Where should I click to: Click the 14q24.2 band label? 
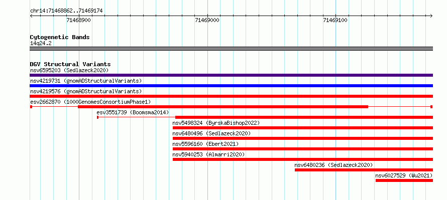click(x=41, y=44)
